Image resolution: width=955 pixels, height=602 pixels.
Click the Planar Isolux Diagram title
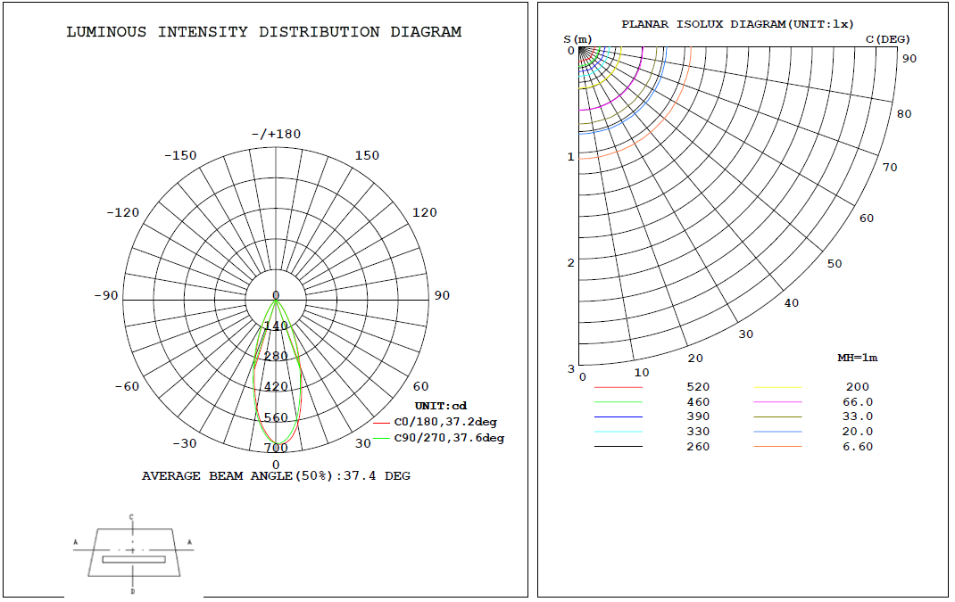pyautogui.click(x=737, y=24)
